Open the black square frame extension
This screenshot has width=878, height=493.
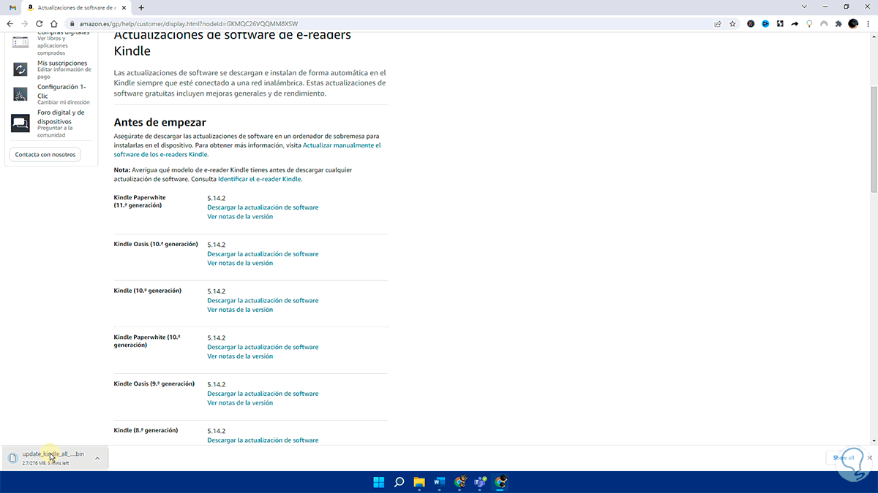(780, 23)
